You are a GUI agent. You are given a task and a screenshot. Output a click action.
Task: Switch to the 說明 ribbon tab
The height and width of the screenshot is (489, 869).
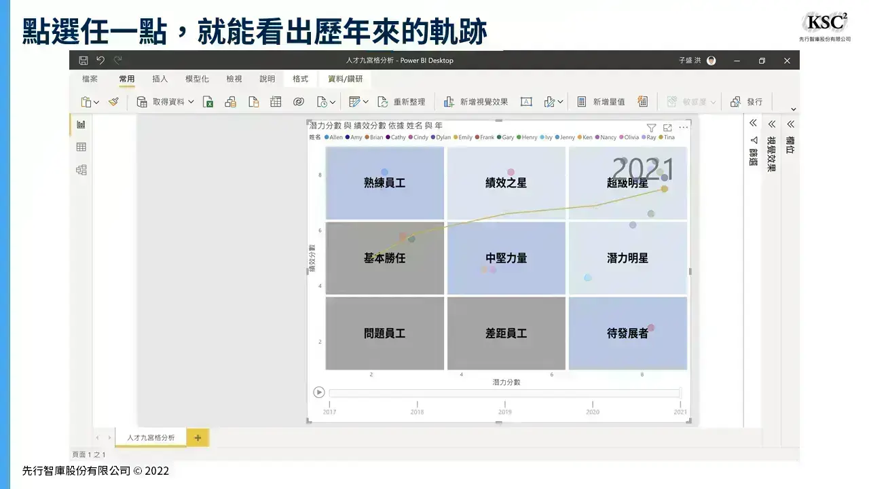tap(267, 79)
